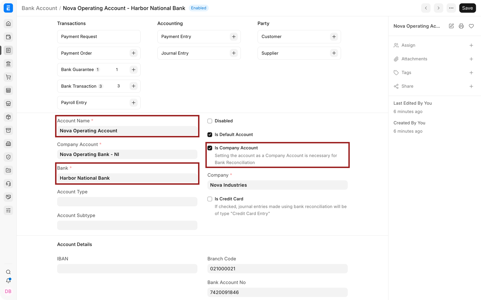481x300 pixels.
Task: Open Bank Guarantee linked documents
Action: click(77, 70)
